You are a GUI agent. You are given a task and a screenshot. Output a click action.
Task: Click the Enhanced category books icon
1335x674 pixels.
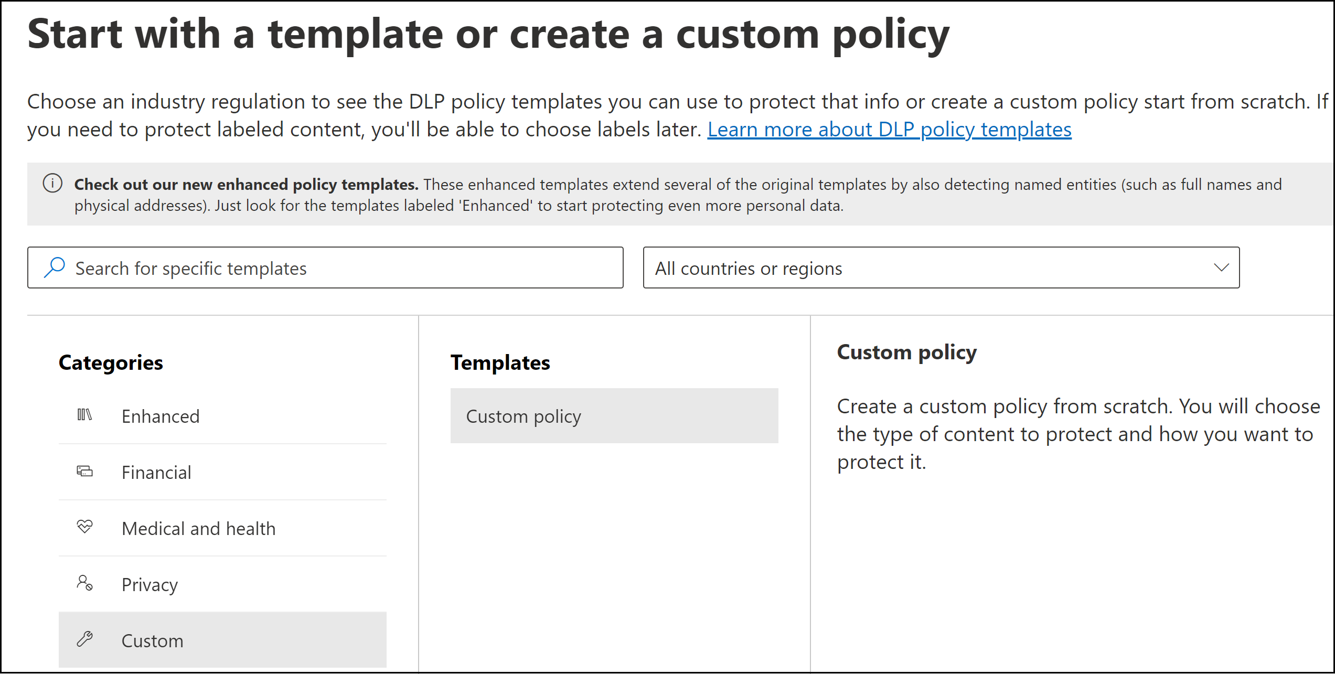[84, 415]
